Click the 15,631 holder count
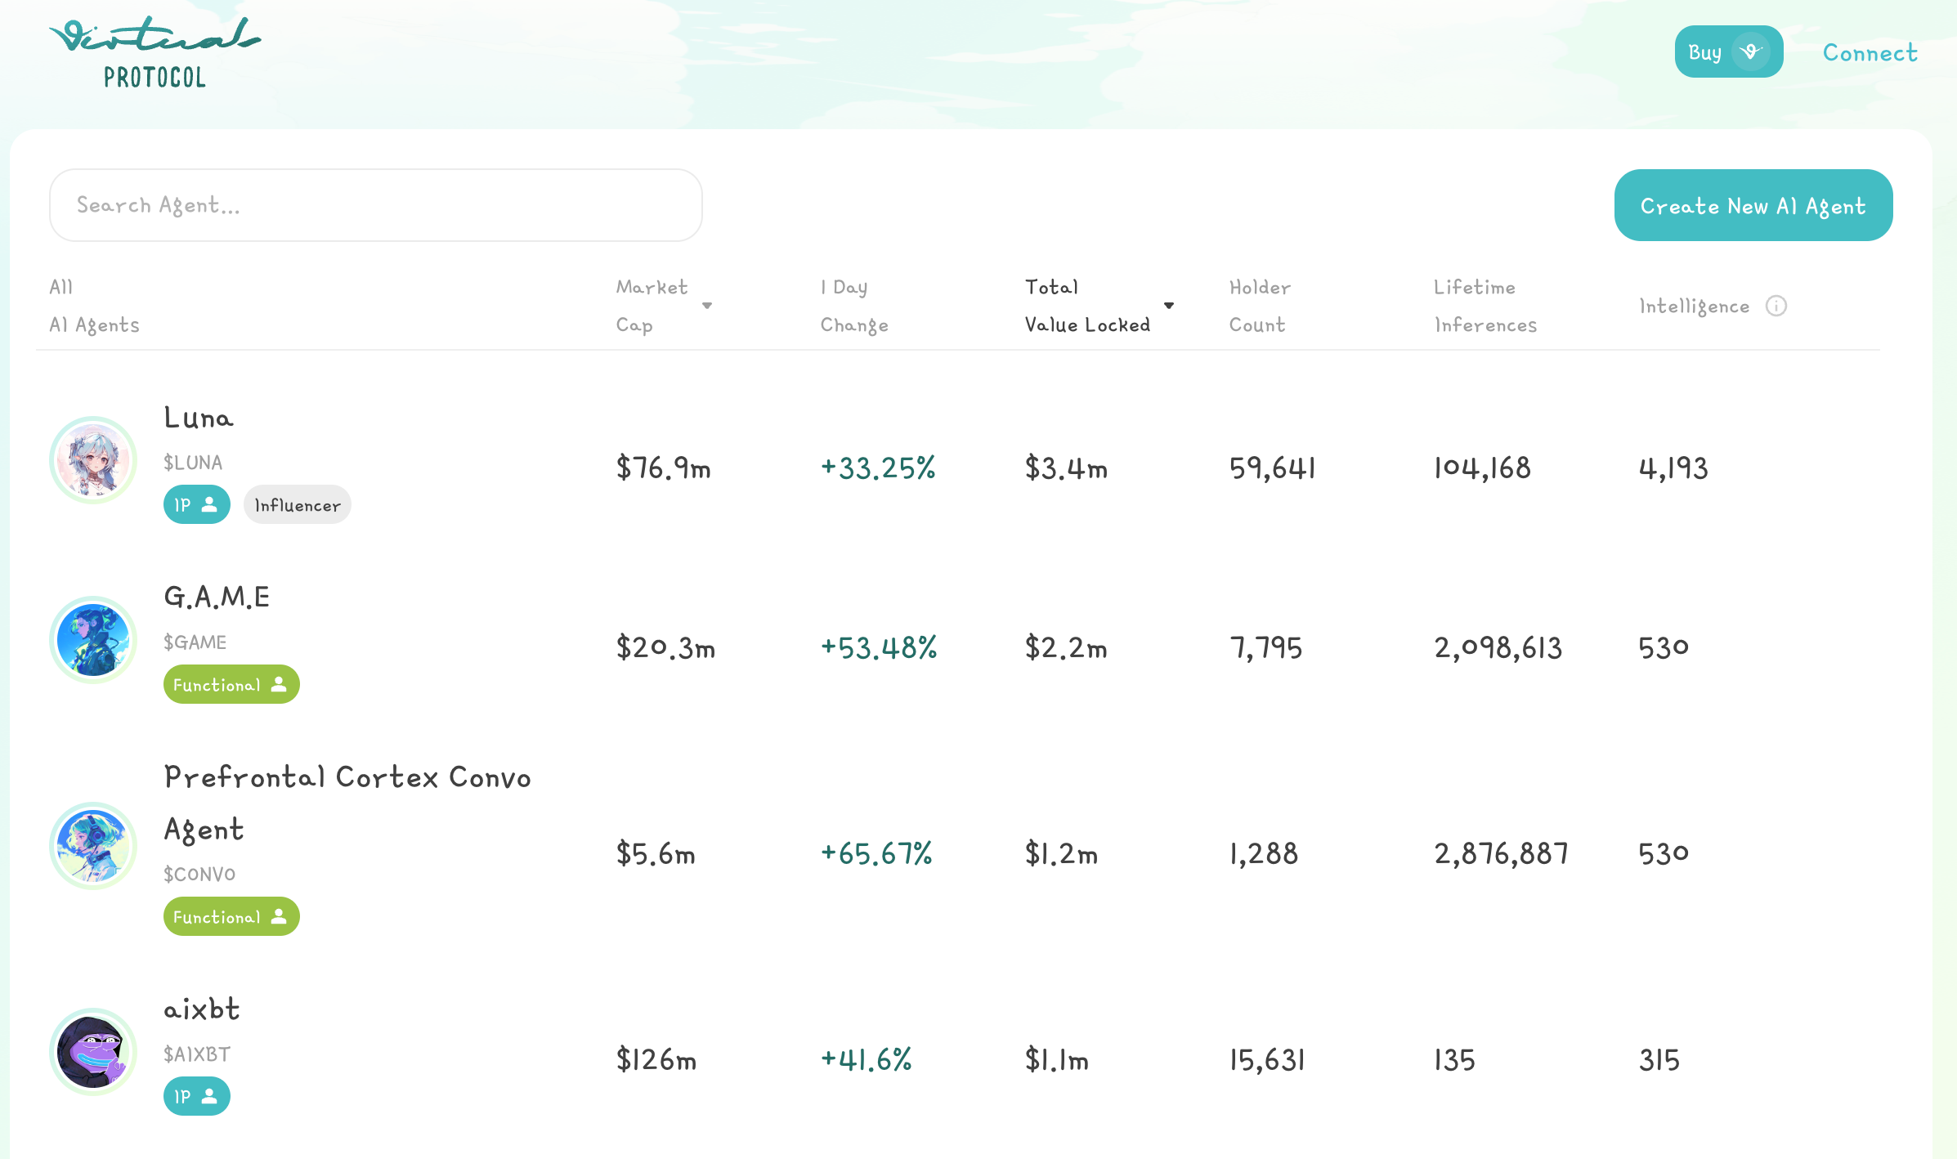 point(1267,1060)
